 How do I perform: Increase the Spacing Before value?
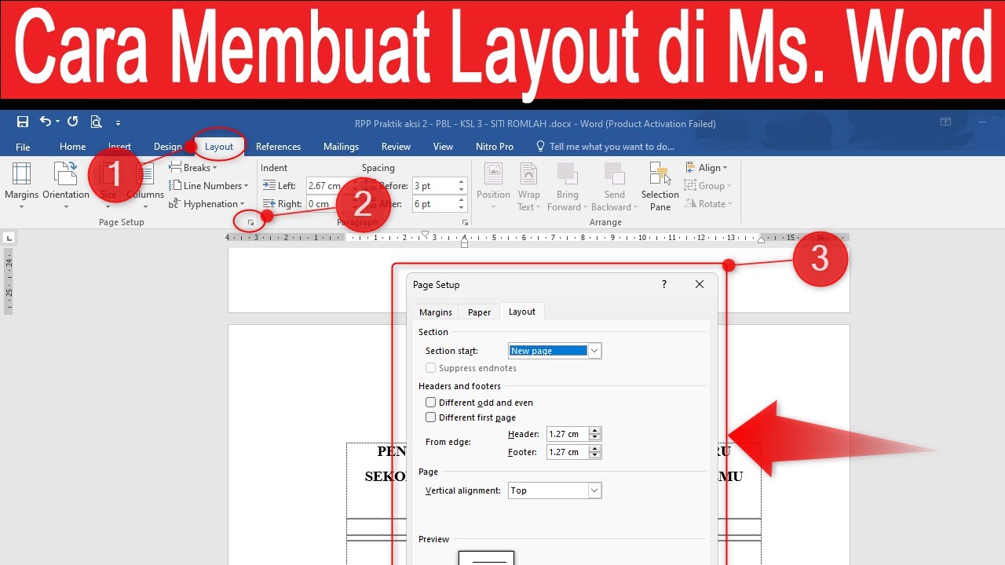(462, 182)
